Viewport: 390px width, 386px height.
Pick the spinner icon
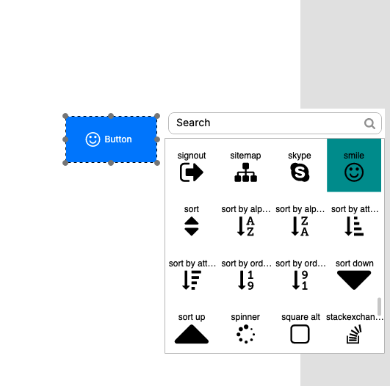[x=245, y=334]
